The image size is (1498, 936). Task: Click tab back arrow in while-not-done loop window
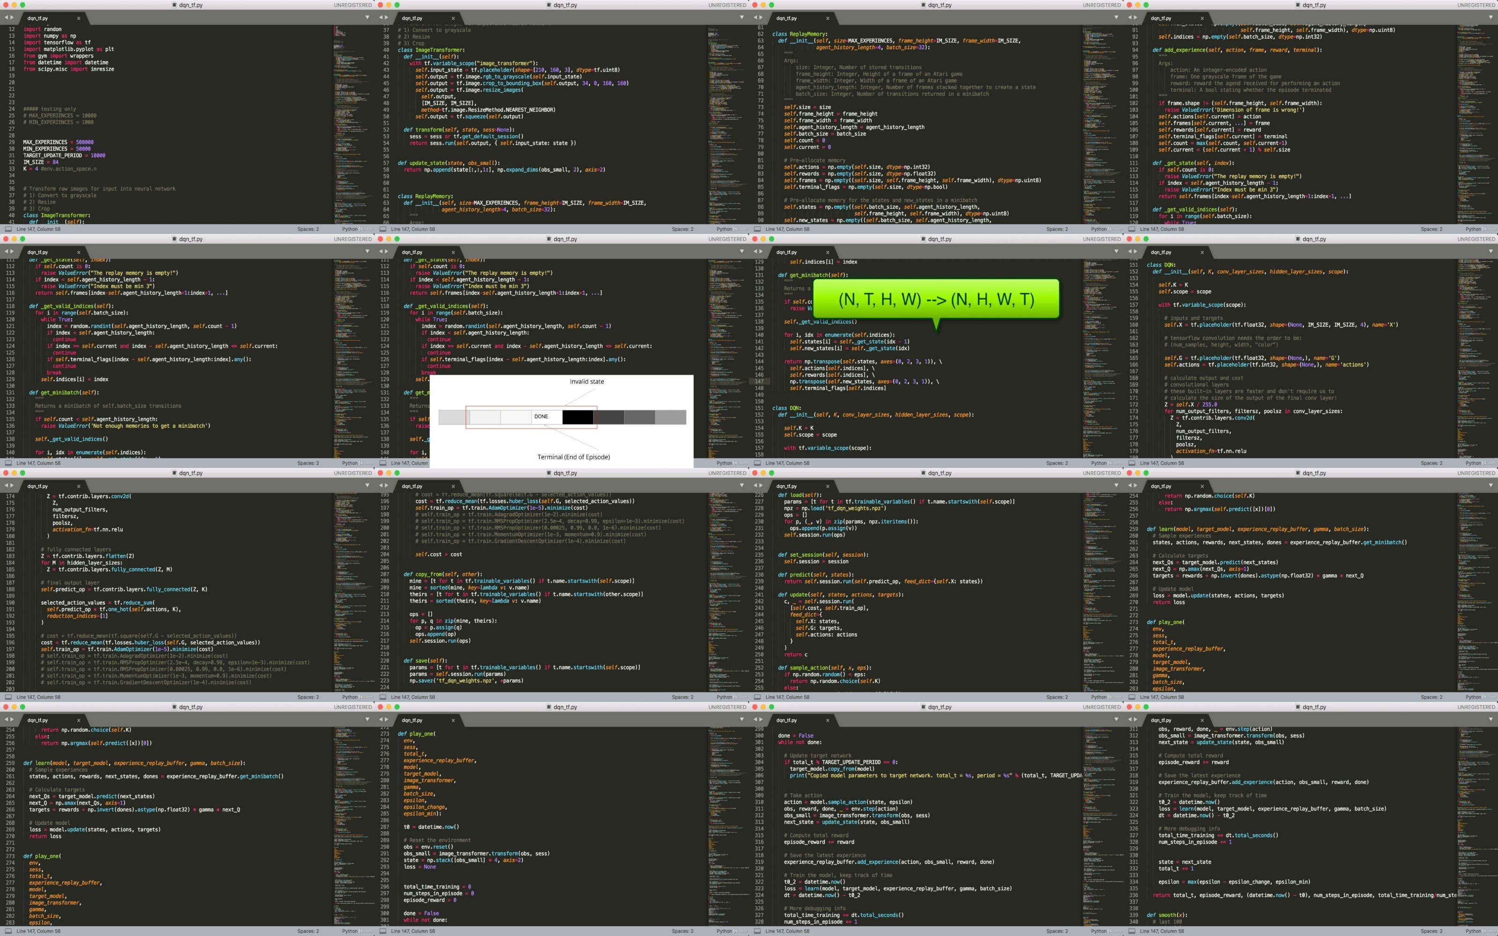pyautogui.click(x=756, y=719)
